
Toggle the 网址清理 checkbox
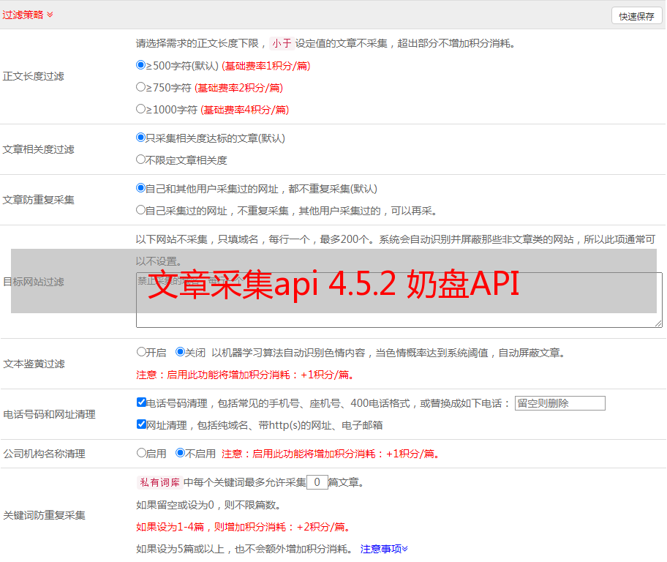[141, 424]
